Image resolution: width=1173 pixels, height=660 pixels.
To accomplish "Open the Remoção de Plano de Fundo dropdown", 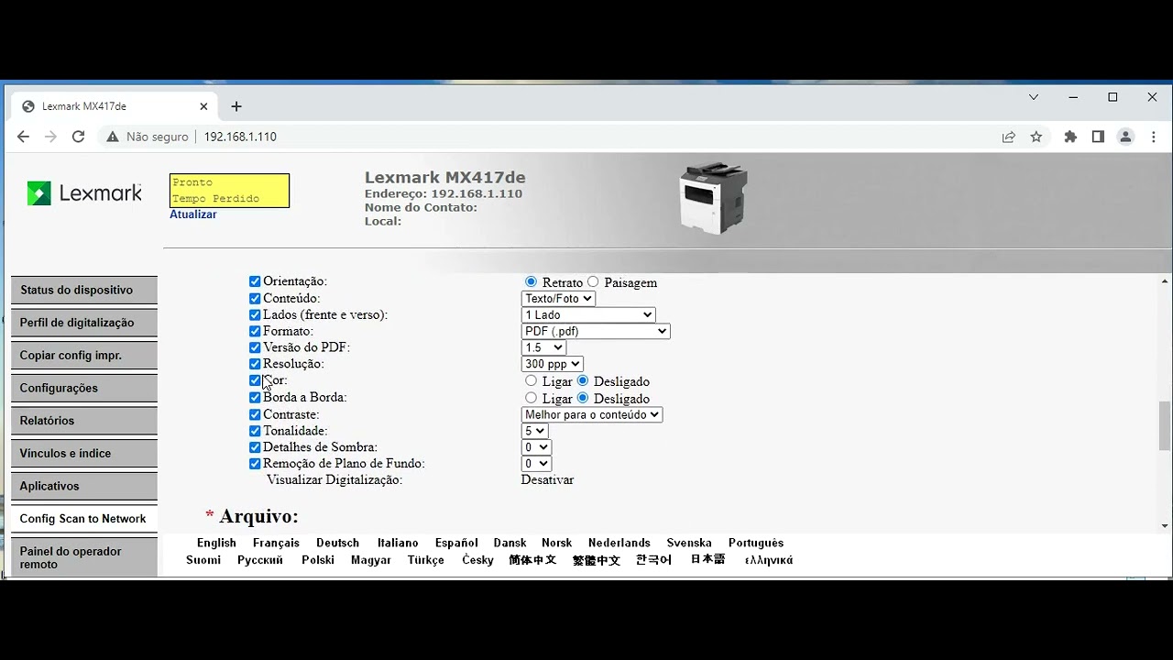I will click(x=536, y=464).
